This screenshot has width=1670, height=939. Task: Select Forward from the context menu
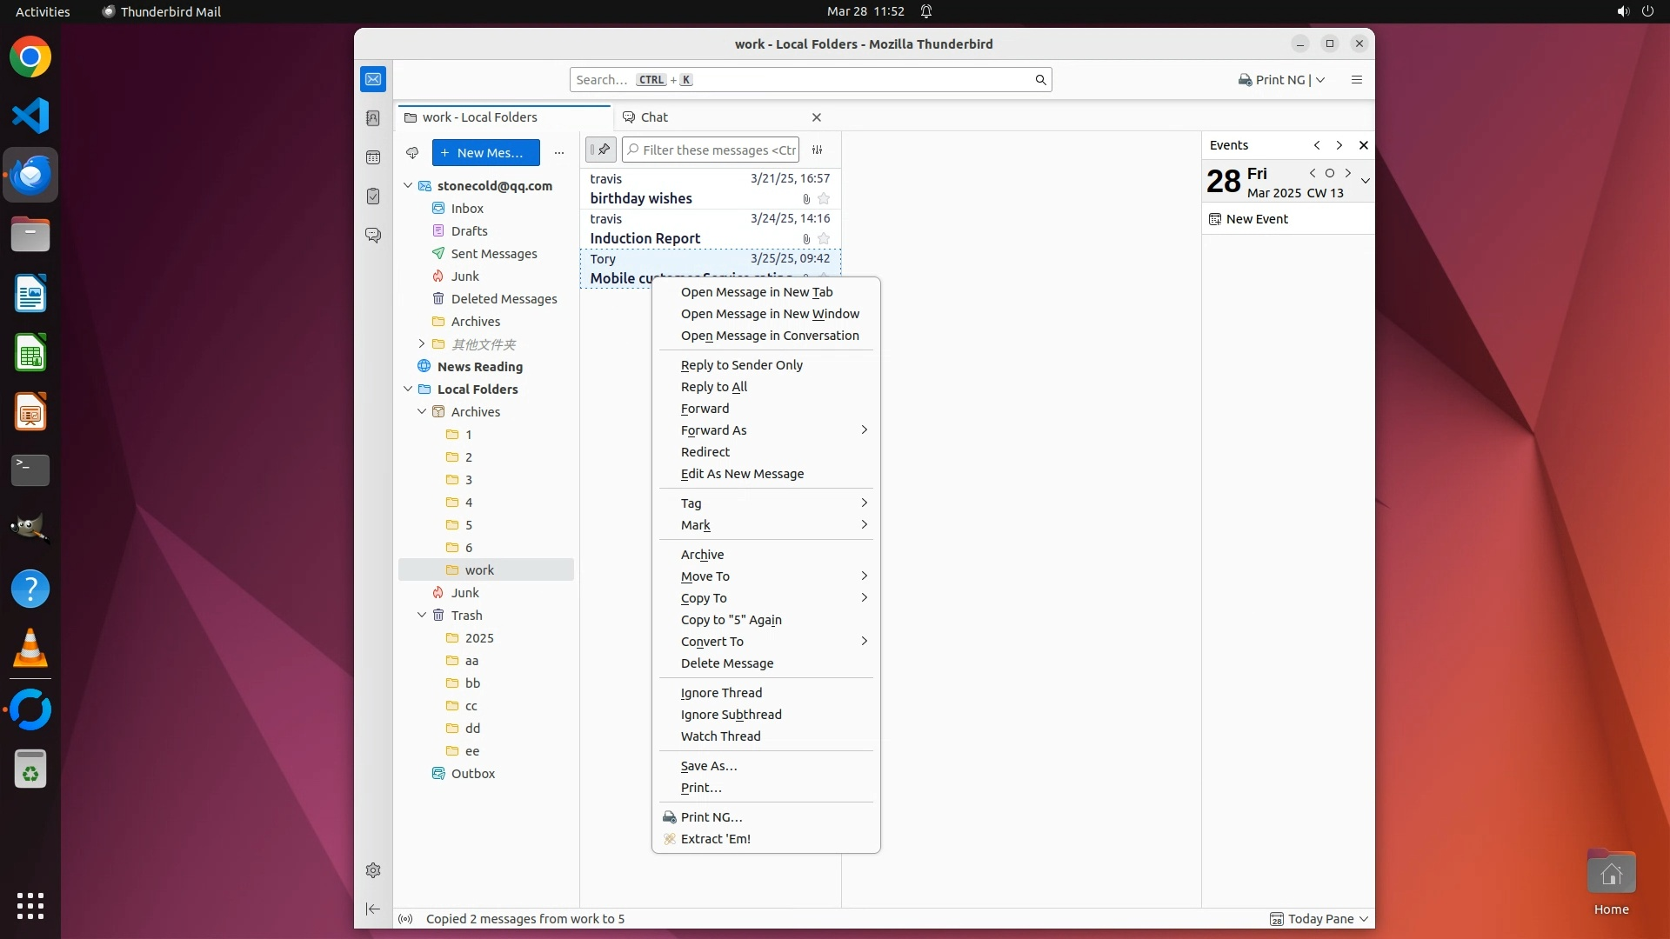tap(705, 409)
